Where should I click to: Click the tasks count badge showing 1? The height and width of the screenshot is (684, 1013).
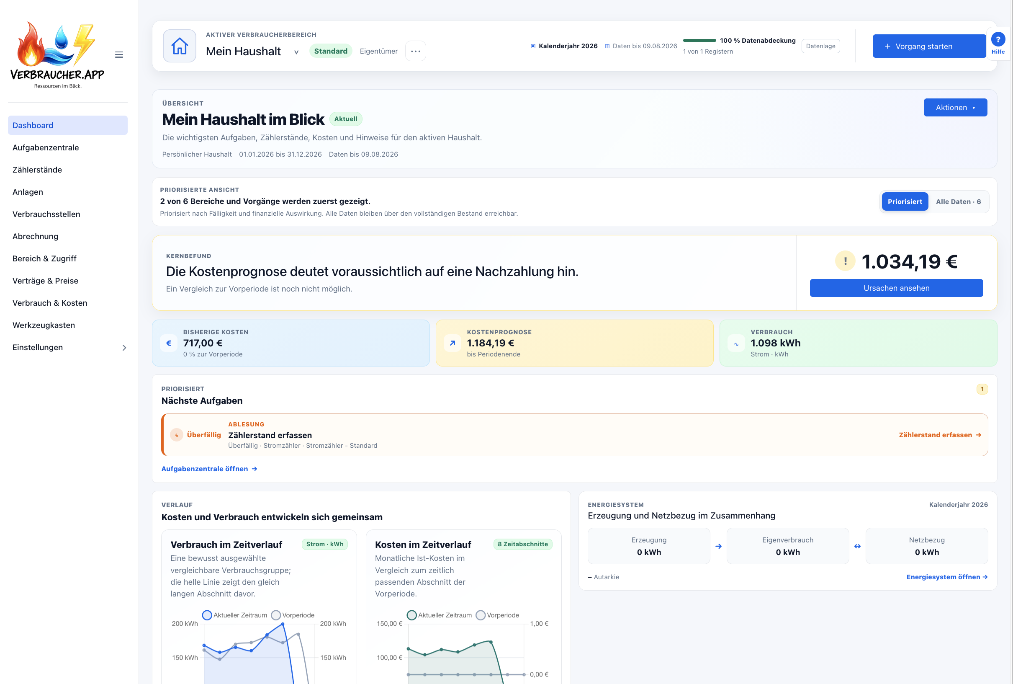982,389
